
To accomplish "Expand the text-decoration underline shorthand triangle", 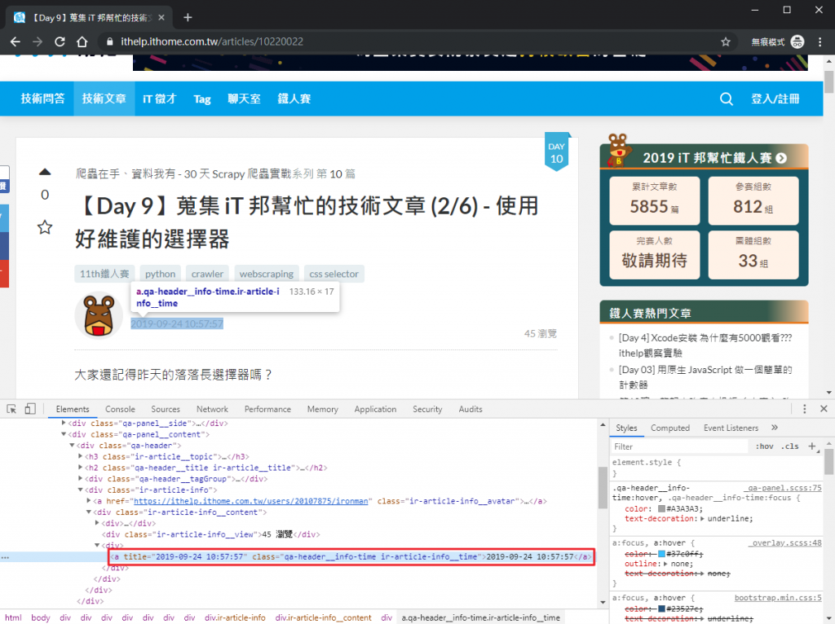I will coord(702,519).
